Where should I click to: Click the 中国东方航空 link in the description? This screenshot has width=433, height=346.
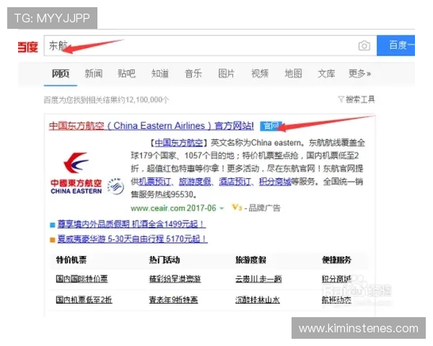click(x=179, y=143)
